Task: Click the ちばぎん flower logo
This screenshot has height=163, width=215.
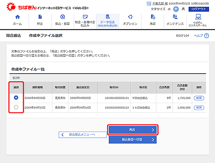Action: point(11,7)
